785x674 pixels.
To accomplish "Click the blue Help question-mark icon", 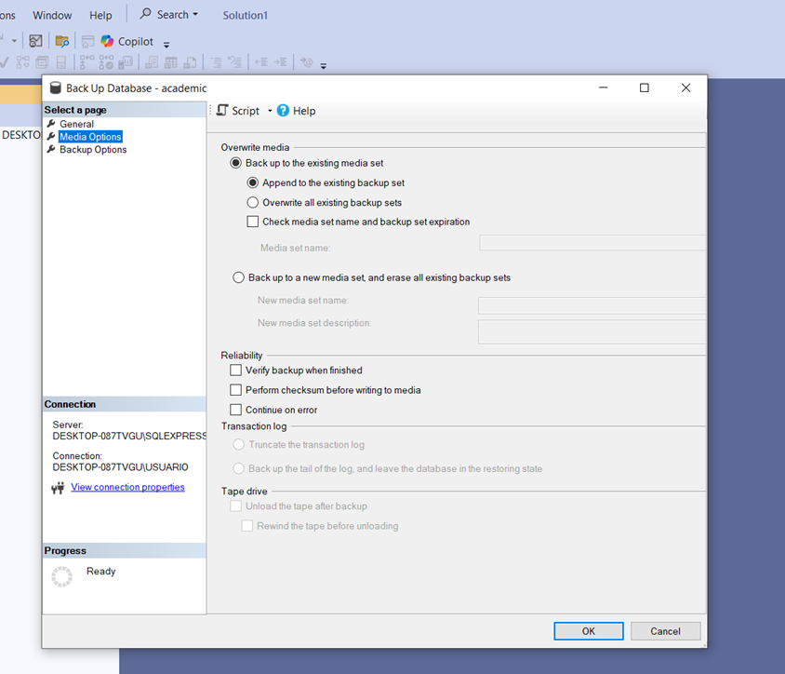I will pyautogui.click(x=283, y=110).
